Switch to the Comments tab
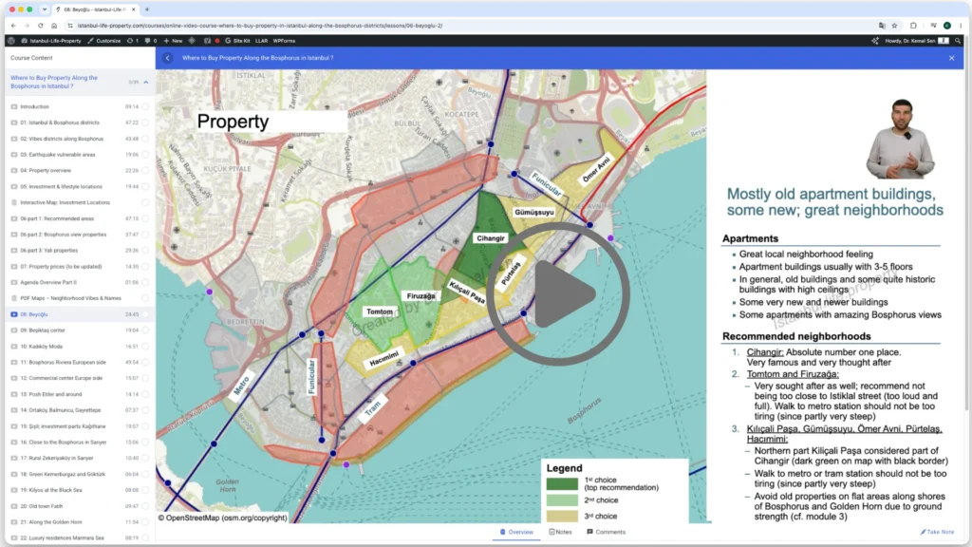Viewport: 972px width, 547px height. [607, 532]
